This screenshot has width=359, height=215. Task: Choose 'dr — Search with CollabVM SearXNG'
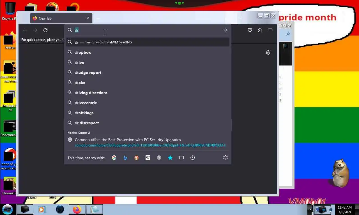(148, 42)
